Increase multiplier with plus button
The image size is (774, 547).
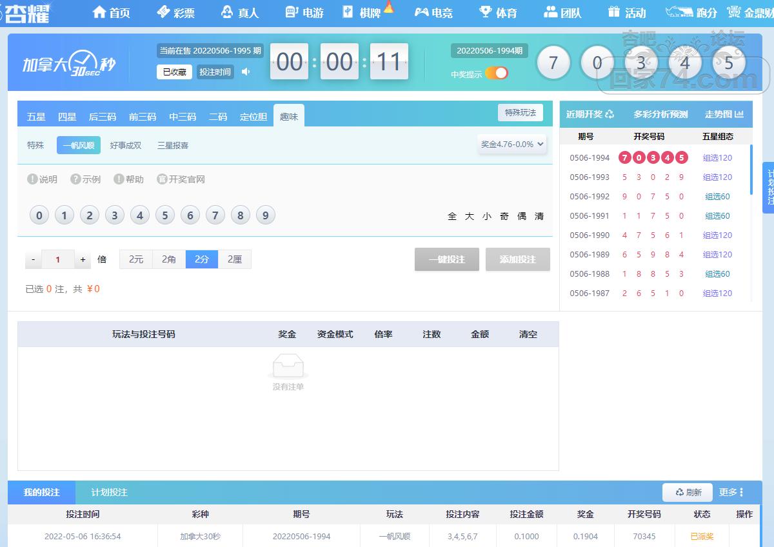83,259
